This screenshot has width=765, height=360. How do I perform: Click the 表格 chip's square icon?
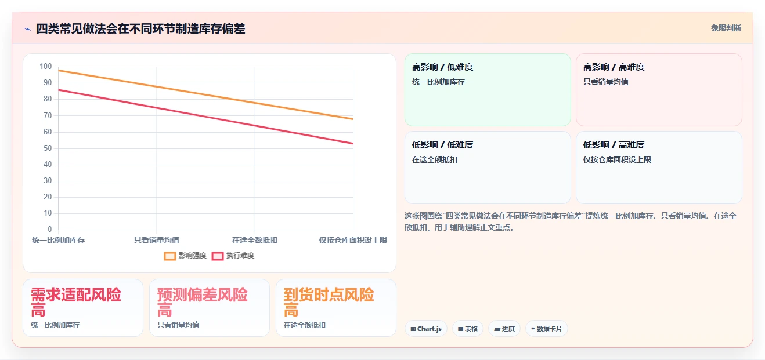(460, 329)
